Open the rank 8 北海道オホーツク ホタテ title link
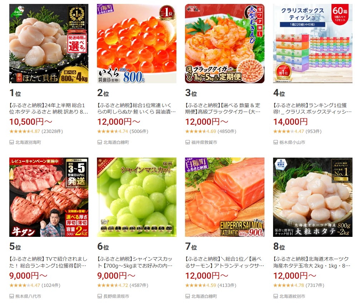Viewport: 360px width, 304px height. coord(312,262)
